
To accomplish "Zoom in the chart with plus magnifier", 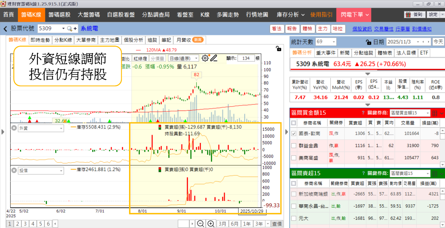I will coord(211,224).
